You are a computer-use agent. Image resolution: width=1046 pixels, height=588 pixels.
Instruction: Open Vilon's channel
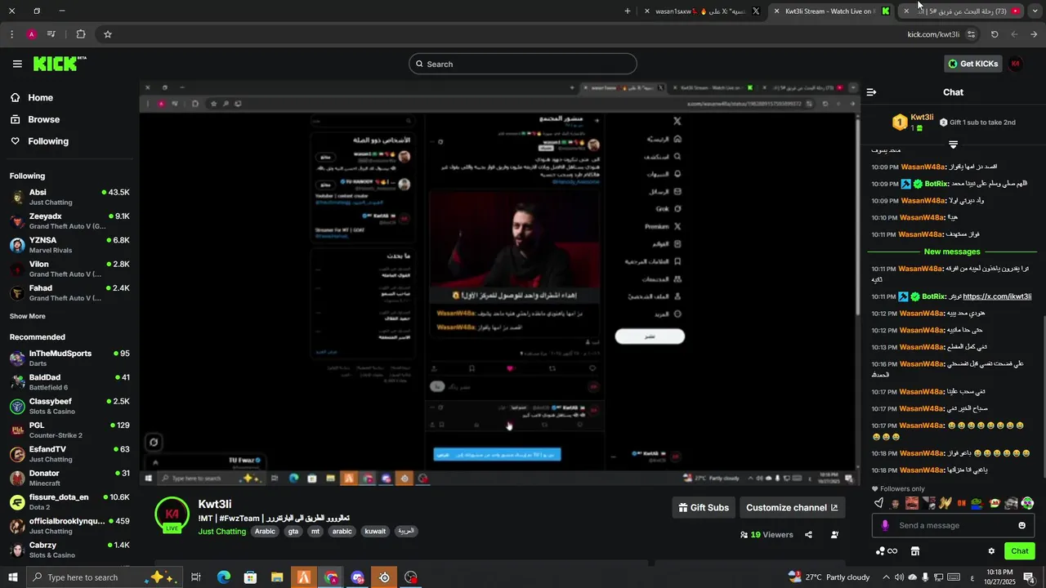[69, 269]
